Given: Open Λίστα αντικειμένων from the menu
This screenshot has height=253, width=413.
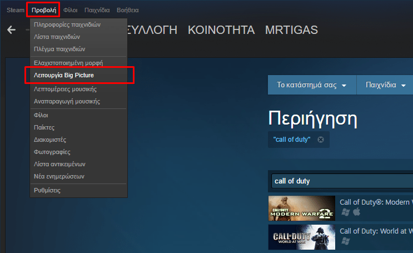Looking at the screenshot, I should point(78,164).
